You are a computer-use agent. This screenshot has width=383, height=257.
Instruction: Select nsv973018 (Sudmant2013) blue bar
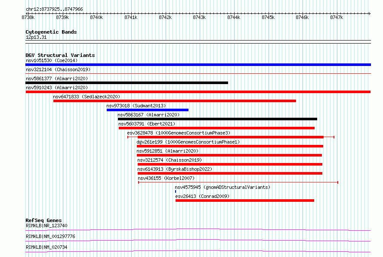pos(148,110)
